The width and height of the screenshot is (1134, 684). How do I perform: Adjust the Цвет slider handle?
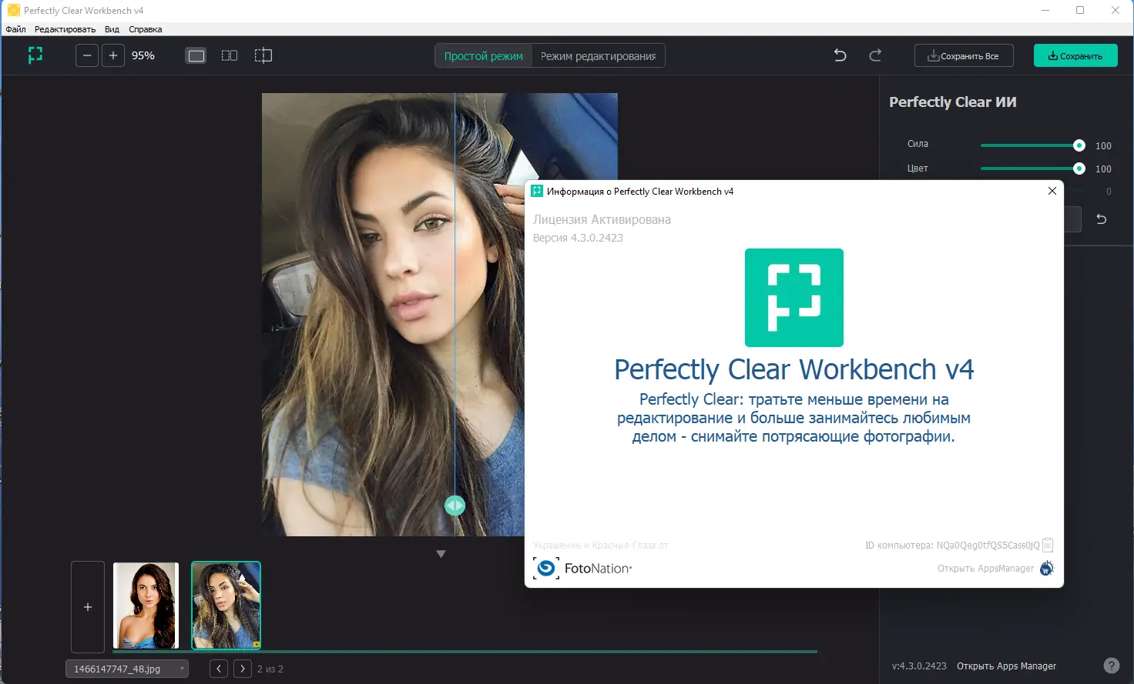pyautogui.click(x=1079, y=168)
